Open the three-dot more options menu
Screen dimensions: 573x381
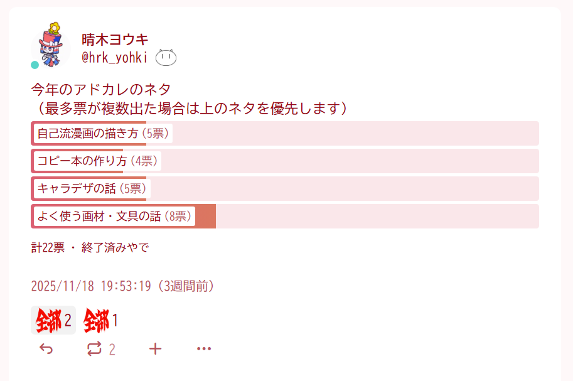point(204,349)
